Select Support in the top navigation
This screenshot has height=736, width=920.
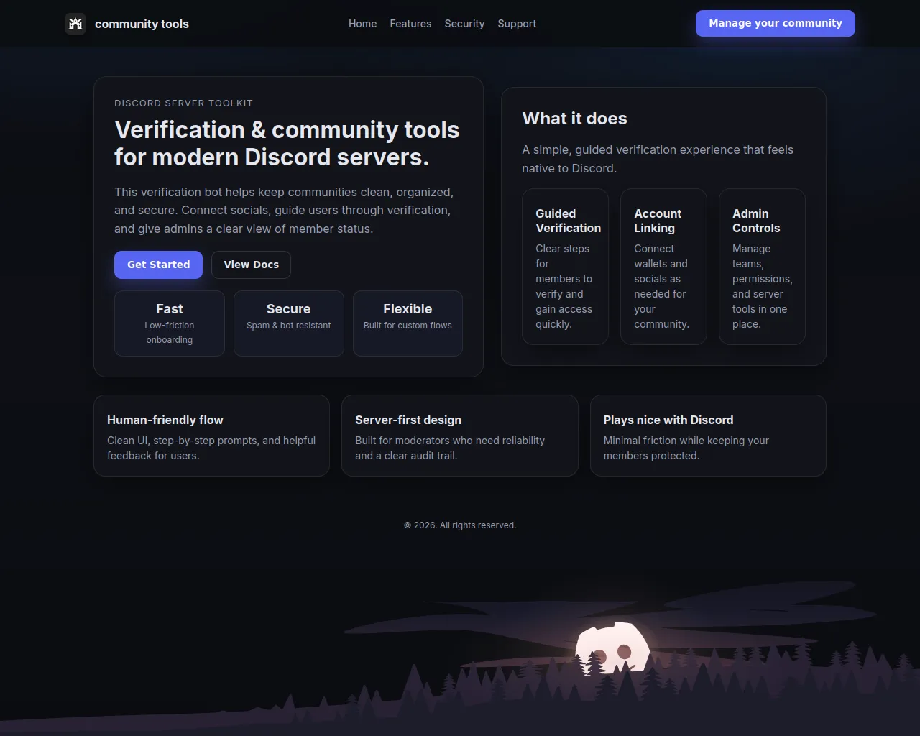pyautogui.click(x=517, y=24)
